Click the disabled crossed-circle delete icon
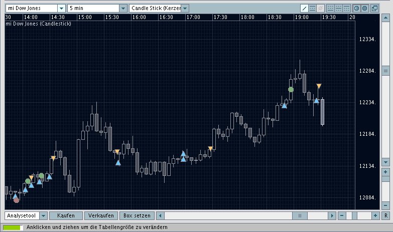The width and height of the screenshot is (393, 232). tap(321, 8)
